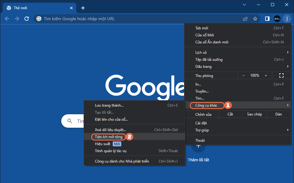The width and height of the screenshot is (294, 183).
Task: Click the back navigation arrow
Action: [x=7, y=19]
